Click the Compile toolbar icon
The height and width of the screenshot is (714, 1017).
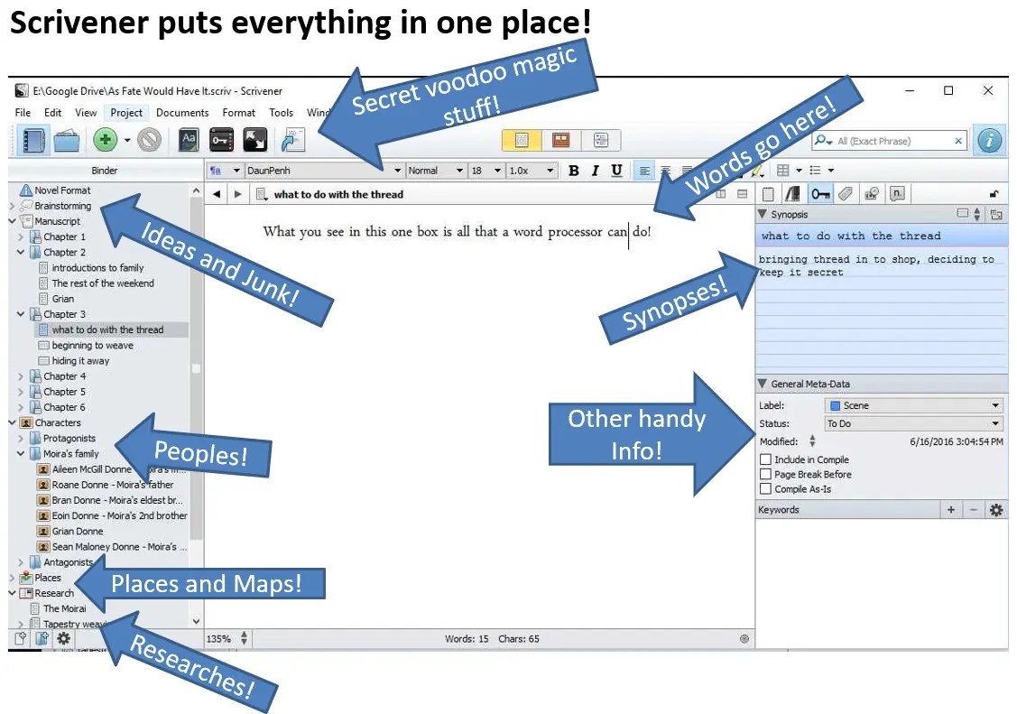coord(292,139)
